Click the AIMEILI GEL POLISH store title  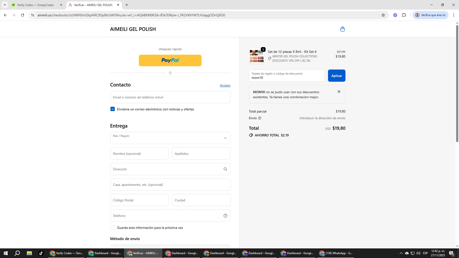point(133,29)
